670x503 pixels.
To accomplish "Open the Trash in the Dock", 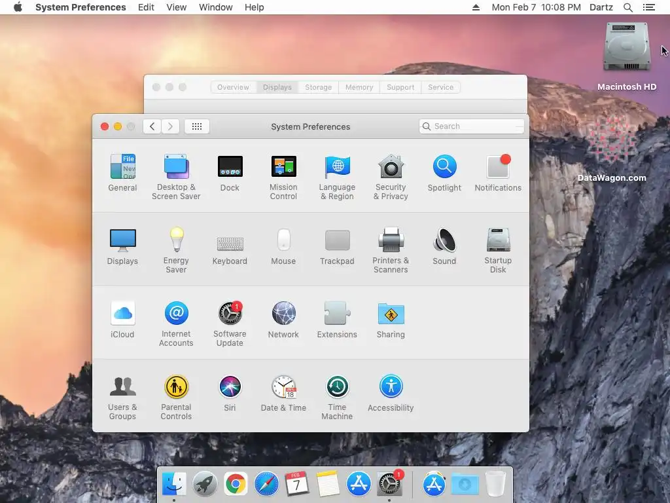I will pyautogui.click(x=496, y=484).
